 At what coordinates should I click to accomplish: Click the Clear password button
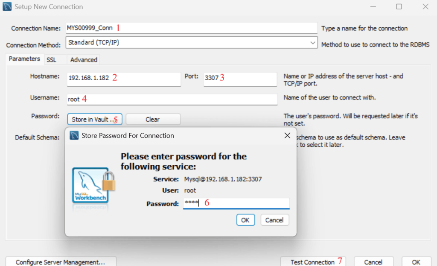(153, 119)
